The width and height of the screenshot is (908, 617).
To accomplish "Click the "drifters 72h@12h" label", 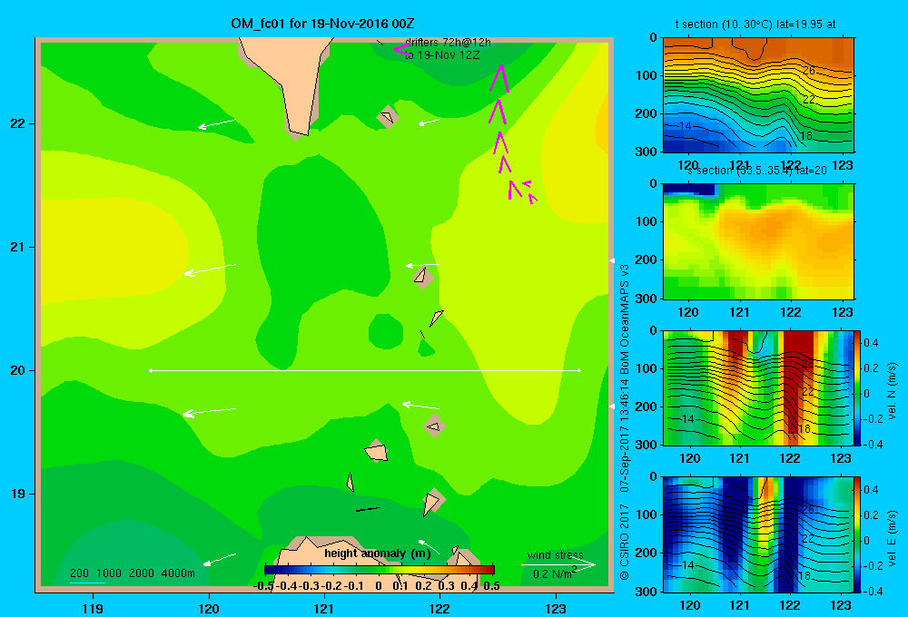I will tap(448, 43).
